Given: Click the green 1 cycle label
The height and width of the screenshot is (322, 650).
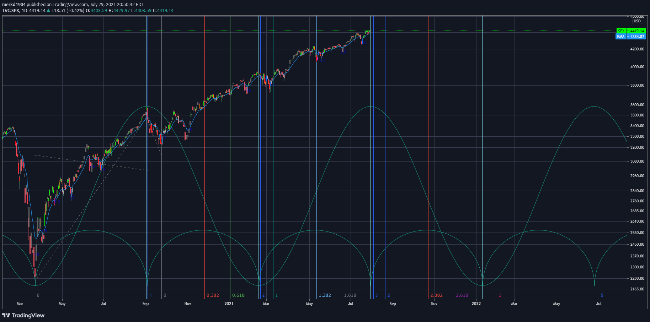Looking at the screenshot, I should (277, 295).
